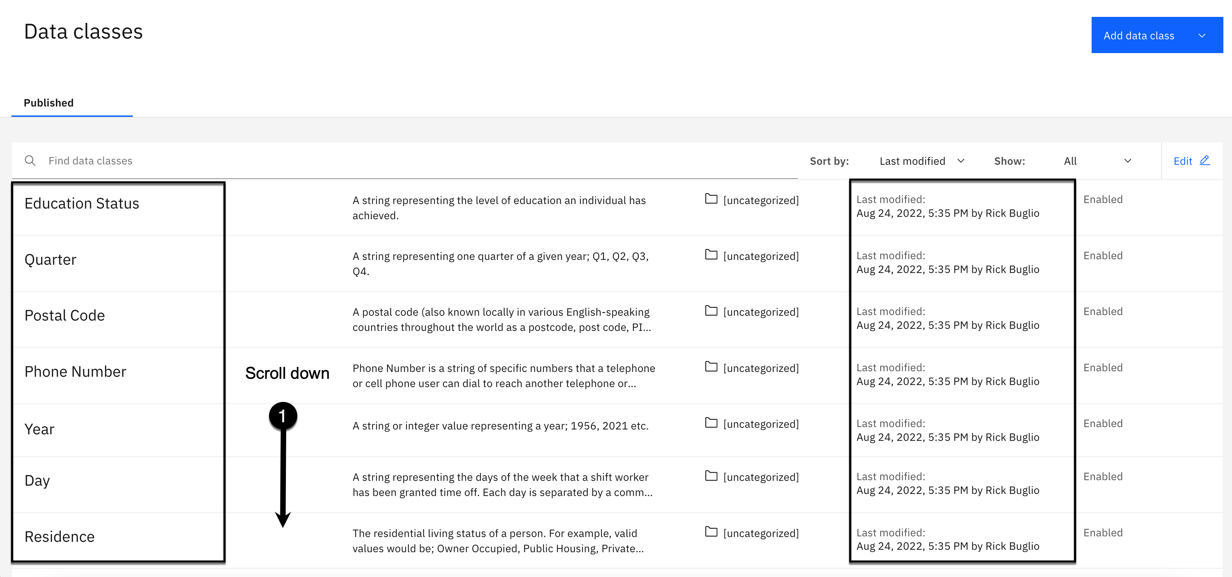Click the Edit link
Image resolution: width=1232 pixels, height=577 pixels.
pyautogui.click(x=1182, y=161)
